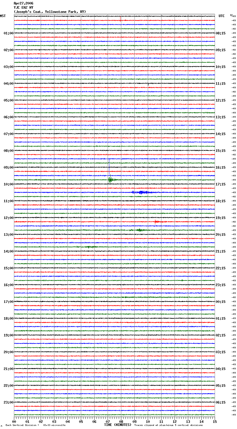Screen dimensions: 237x429
Task: Select the 22:00 MST time label
Action: click(x=9, y=386)
